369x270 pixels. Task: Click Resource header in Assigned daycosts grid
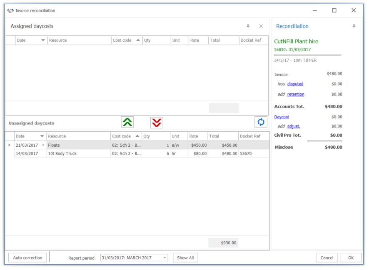[79, 40]
